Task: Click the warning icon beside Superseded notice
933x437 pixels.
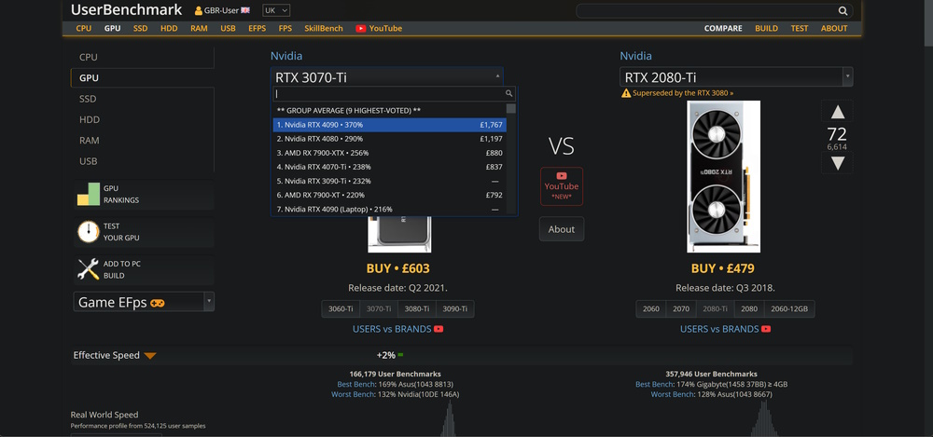Action: (x=625, y=93)
